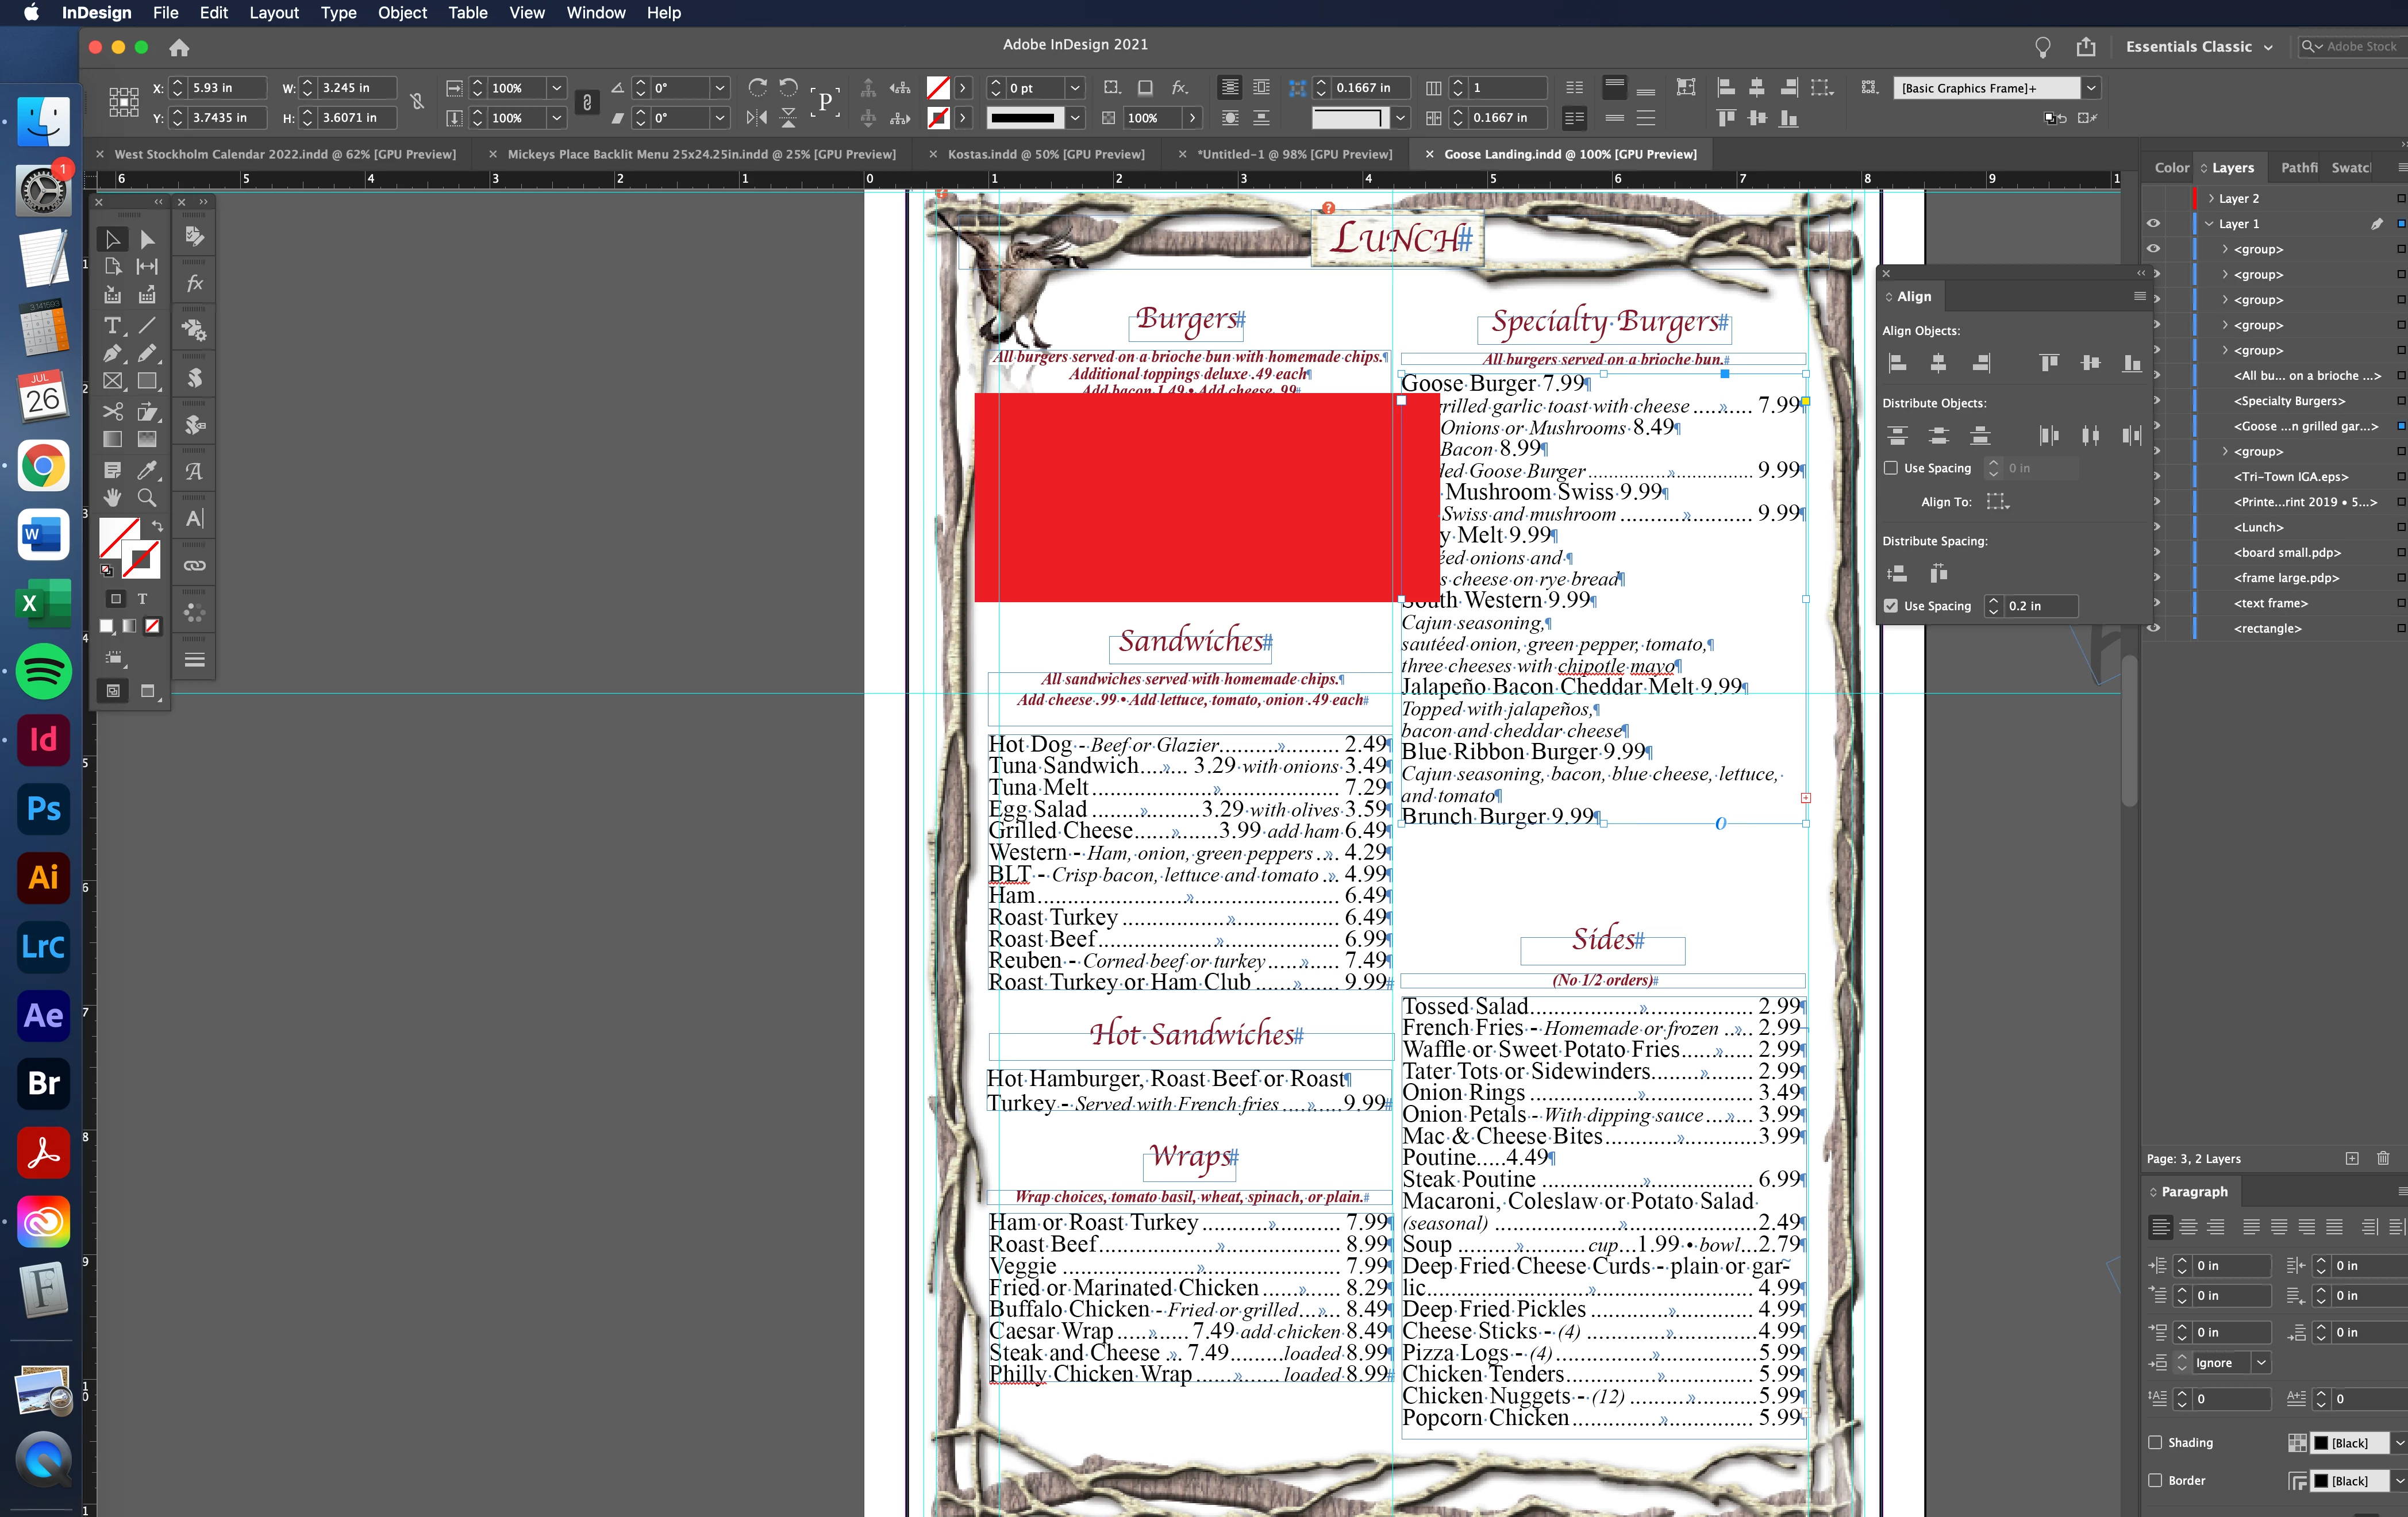Open the Basic Graphics Frame style dropdown
2408x1517 pixels.
(x=2090, y=88)
